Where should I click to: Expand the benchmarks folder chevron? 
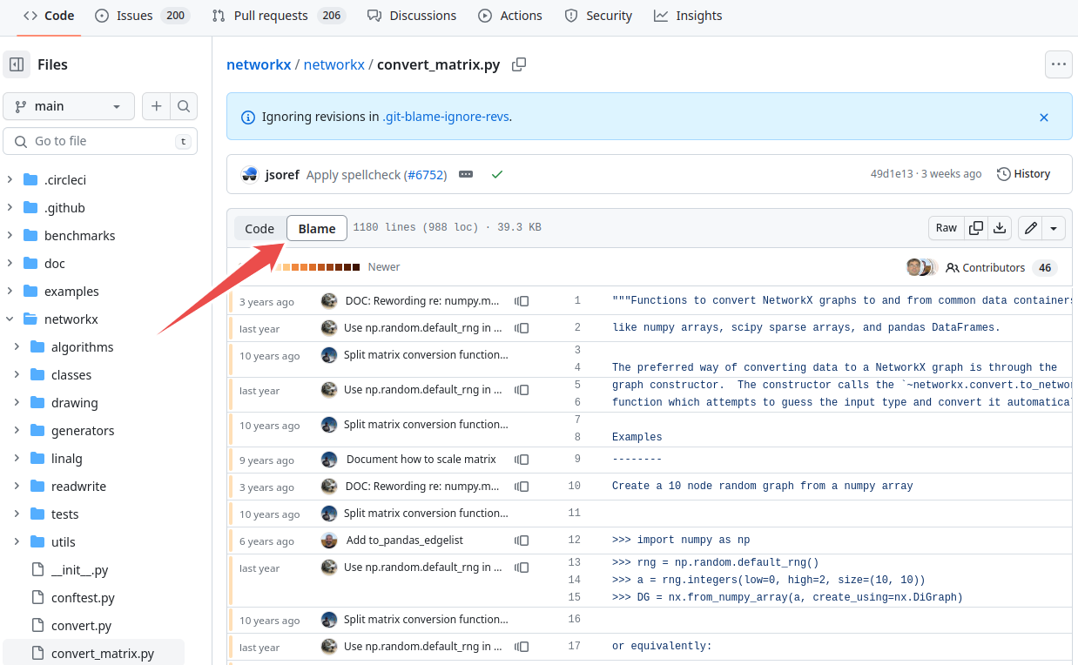tap(10, 236)
